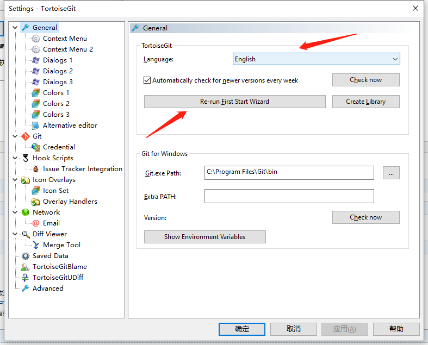Click the Credential globe-lock icon
The height and width of the screenshot is (345, 428).
tap(36, 147)
